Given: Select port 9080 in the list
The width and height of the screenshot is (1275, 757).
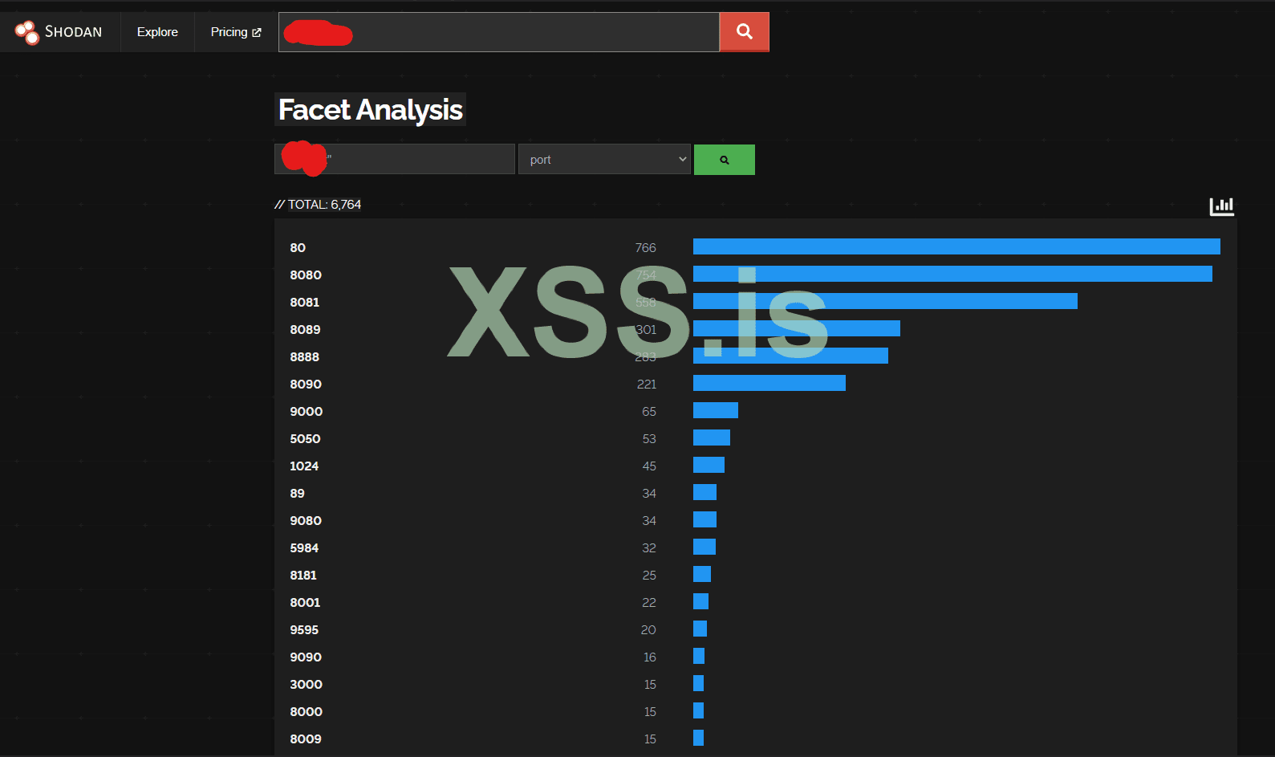Looking at the screenshot, I should 306,520.
